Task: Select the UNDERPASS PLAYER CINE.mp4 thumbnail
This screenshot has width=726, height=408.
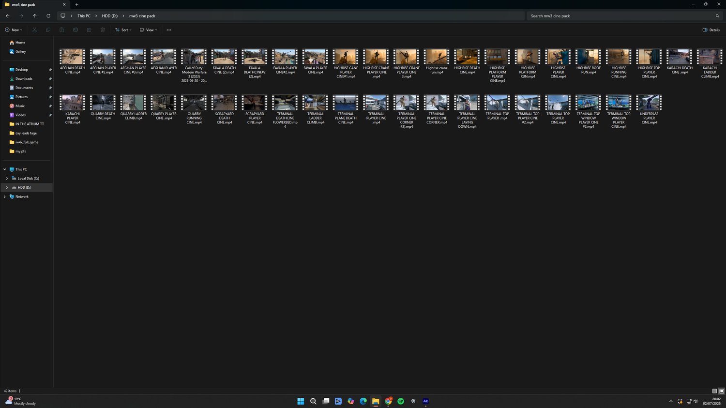Action: (x=649, y=110)
